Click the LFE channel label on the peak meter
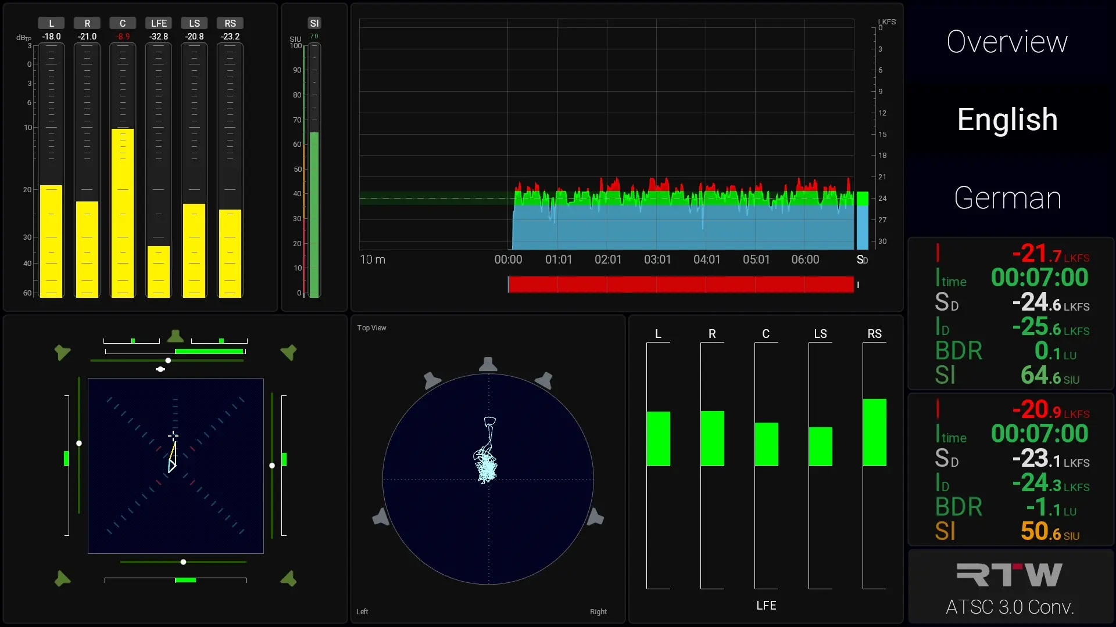 coord(159,23)
